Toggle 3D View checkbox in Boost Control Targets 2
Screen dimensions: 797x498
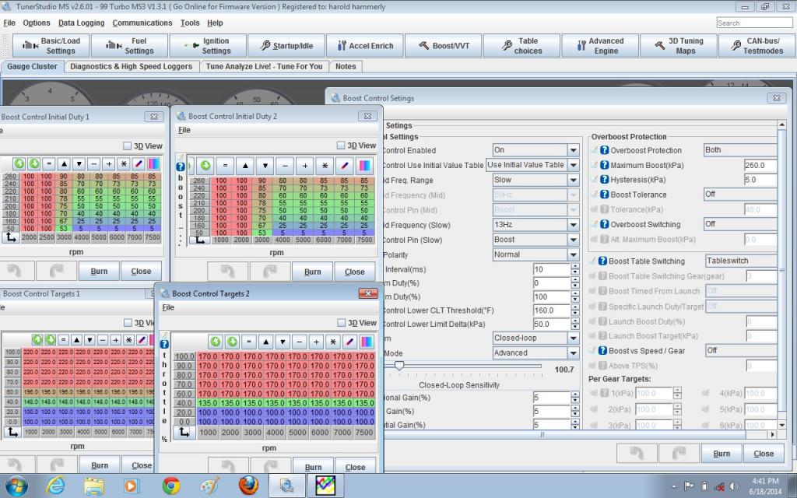point(341,323)
